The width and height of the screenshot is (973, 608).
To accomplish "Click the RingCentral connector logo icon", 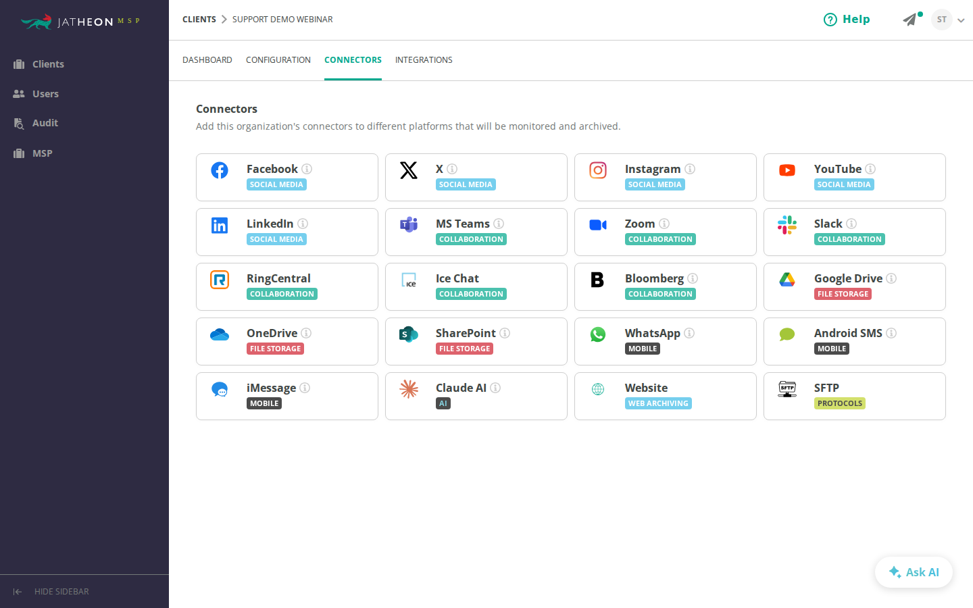I will pyautogui.click(x=220, y=280).
